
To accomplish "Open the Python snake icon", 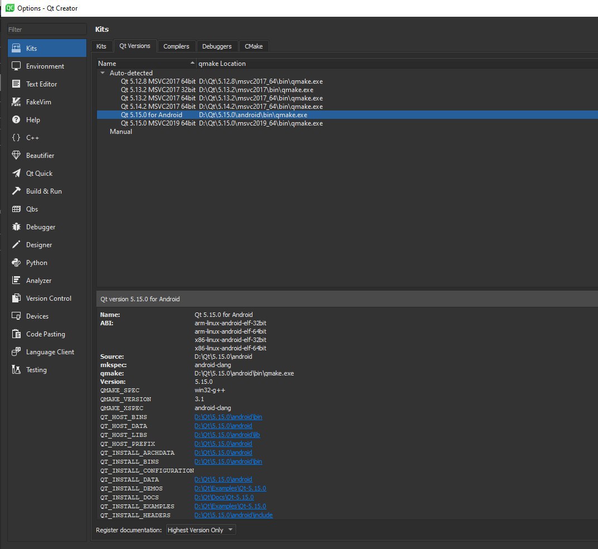I will pos(16,263).
